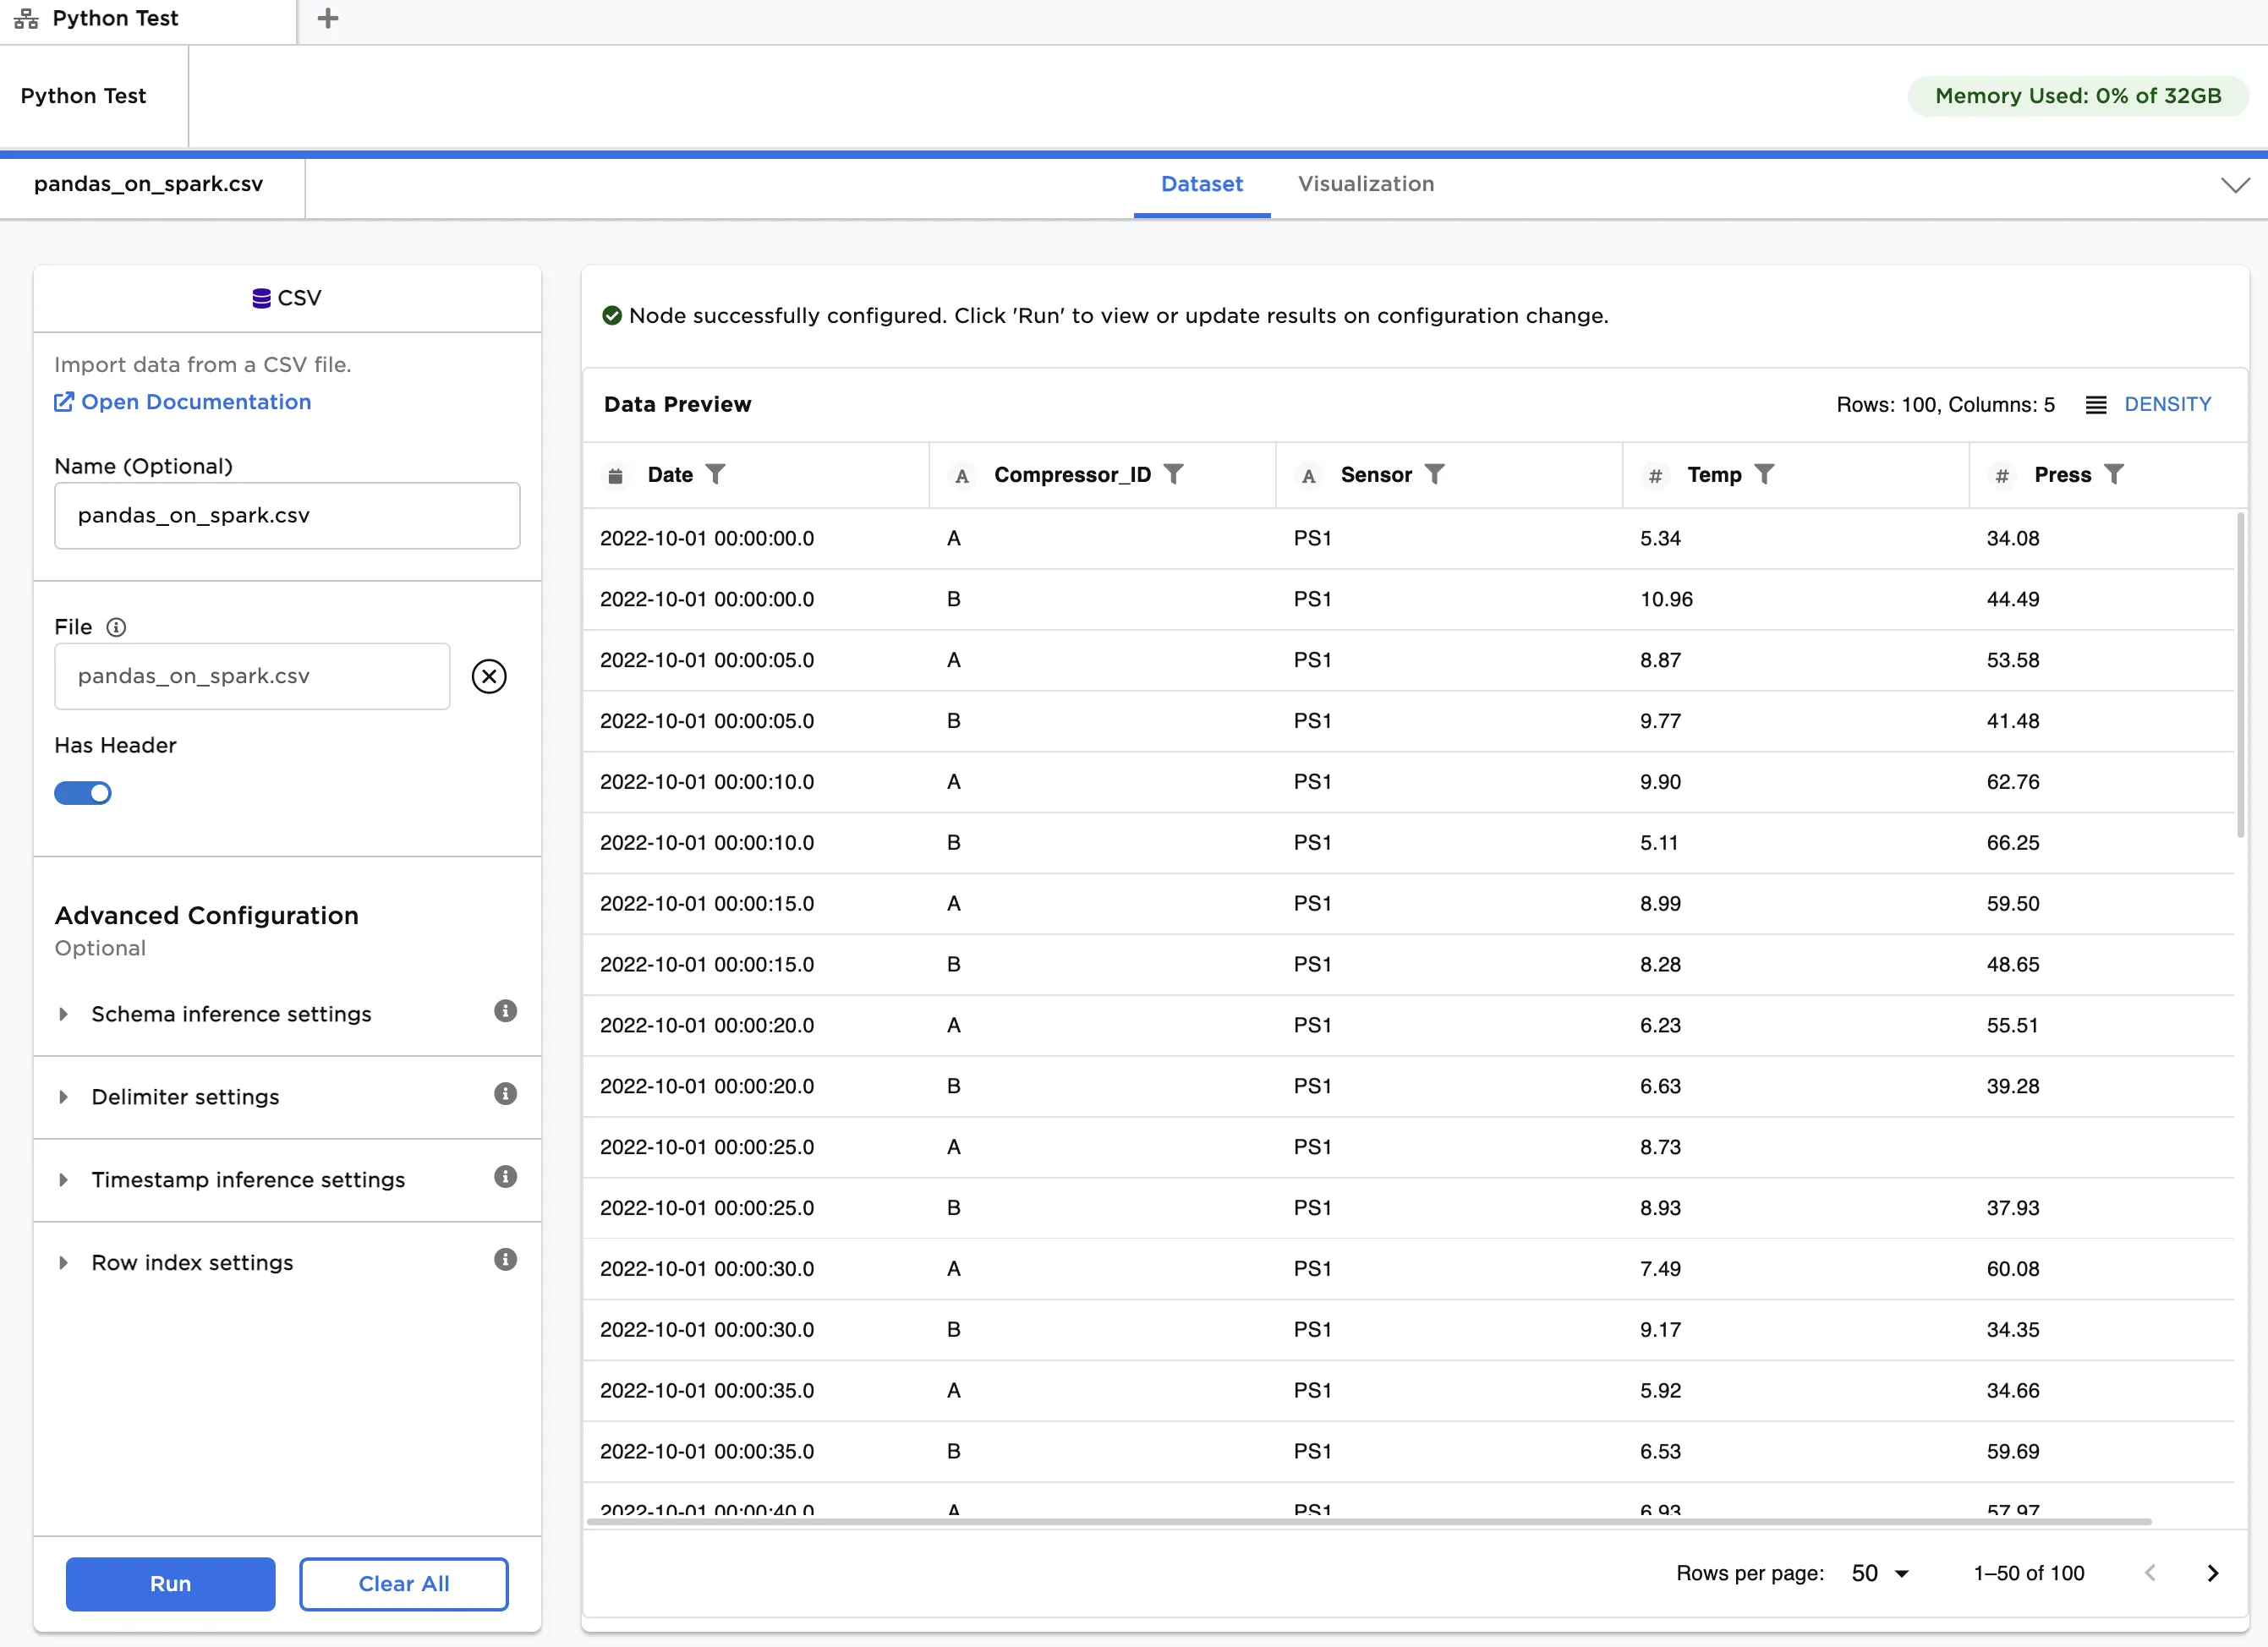The image size is (2268, 1647).
Task: Clear the selected file with X icon
Action: pos(488,677)
